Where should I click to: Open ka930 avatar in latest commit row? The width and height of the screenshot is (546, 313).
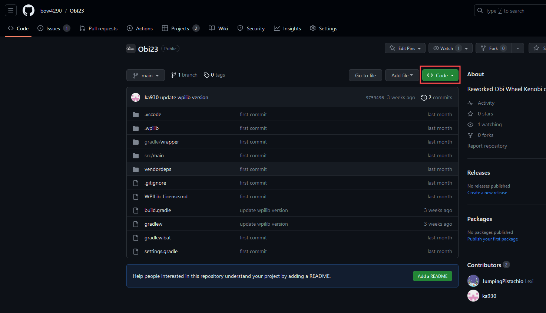pos(136,97)
